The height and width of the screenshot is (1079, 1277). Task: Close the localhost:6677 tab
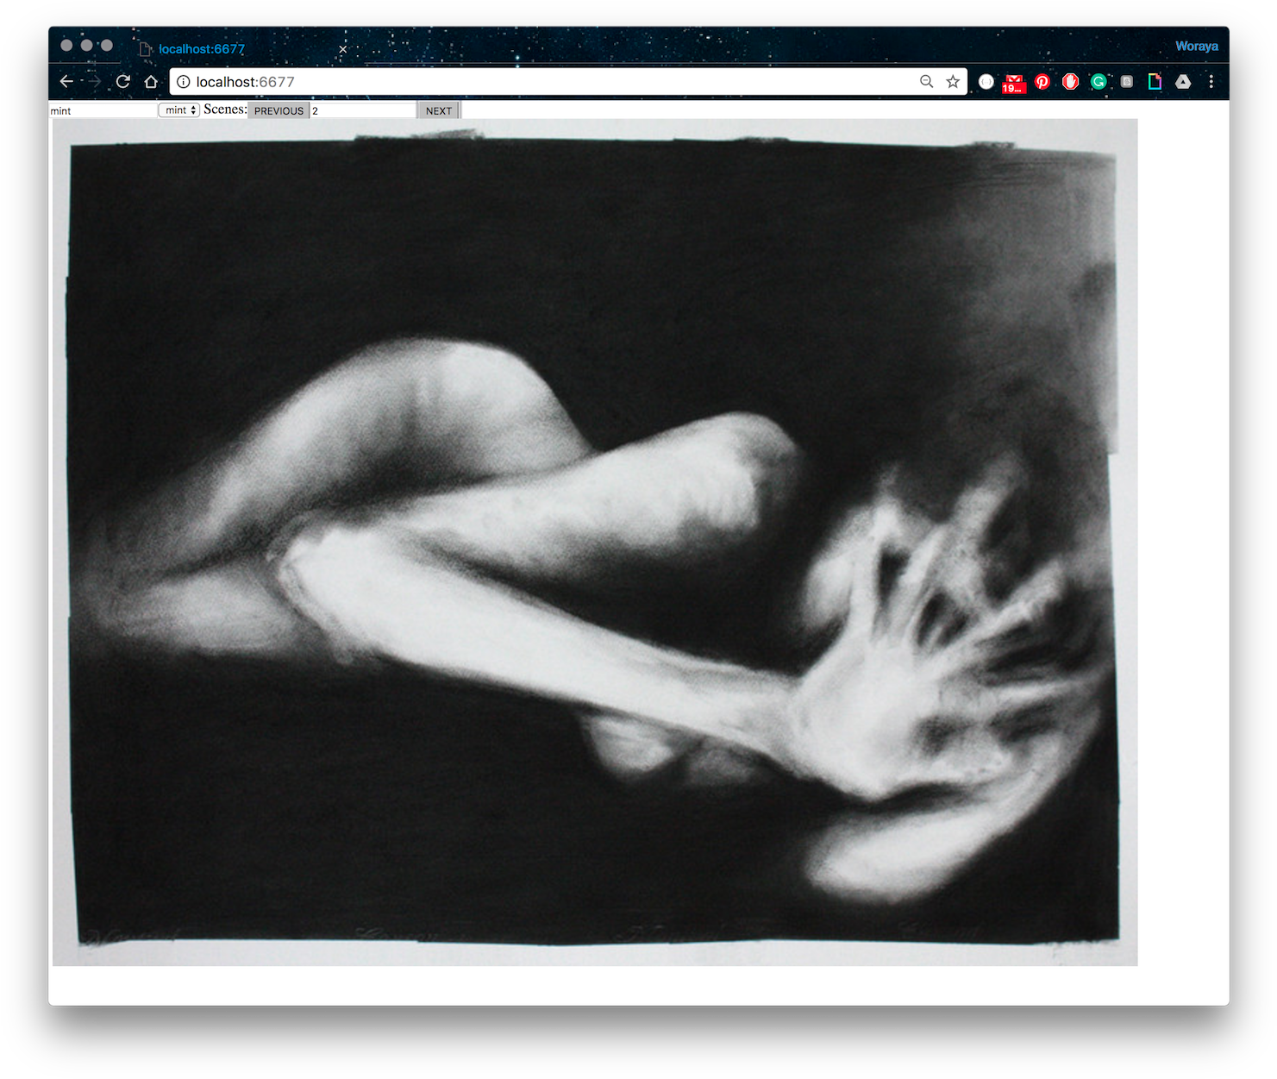coord(343,49)
